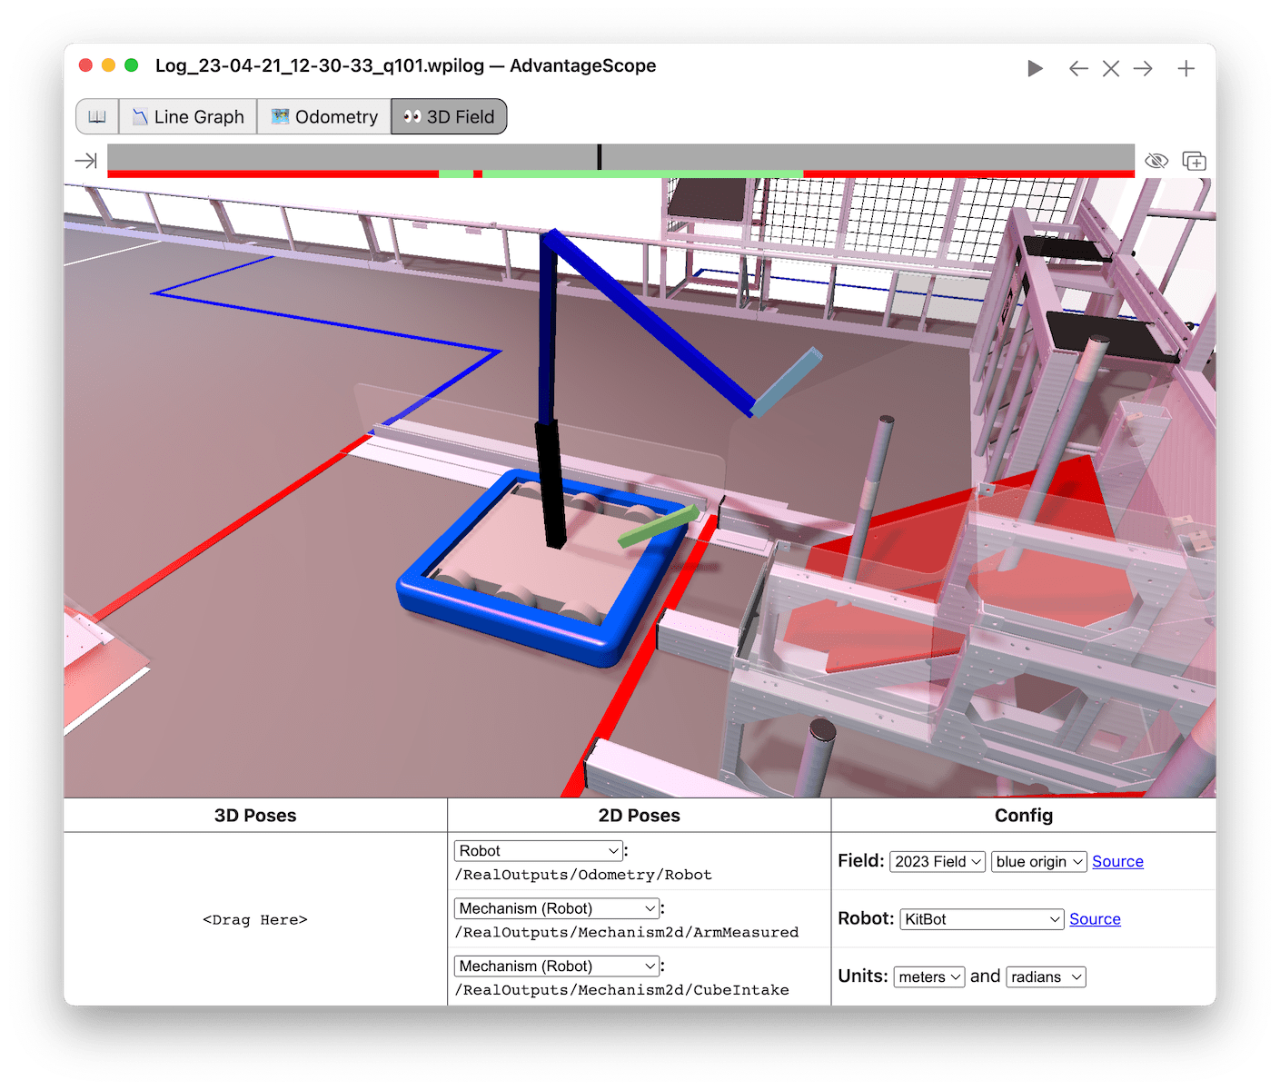Open the 2023 Field dropdown

click(937, 862)
